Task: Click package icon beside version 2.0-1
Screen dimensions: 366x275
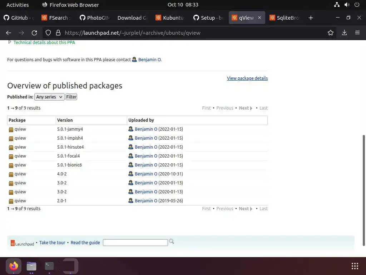Action: click(x=11, y=201)
